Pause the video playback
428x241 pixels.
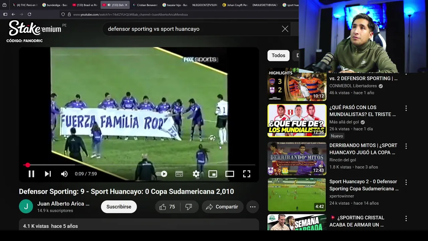pos(31,174)
